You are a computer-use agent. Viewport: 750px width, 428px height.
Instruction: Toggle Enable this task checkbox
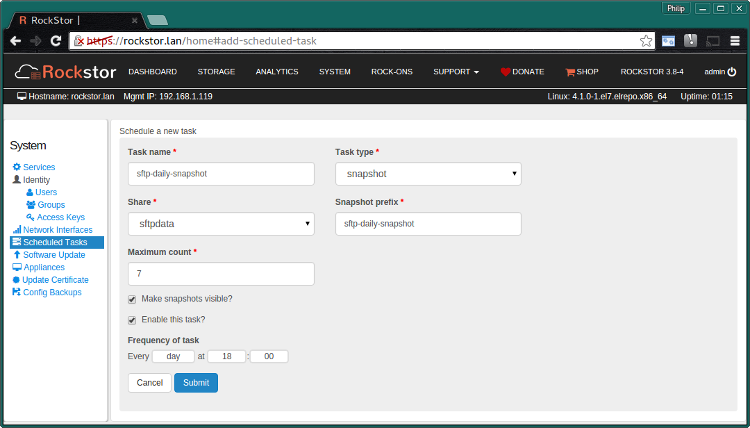[132, 320]
